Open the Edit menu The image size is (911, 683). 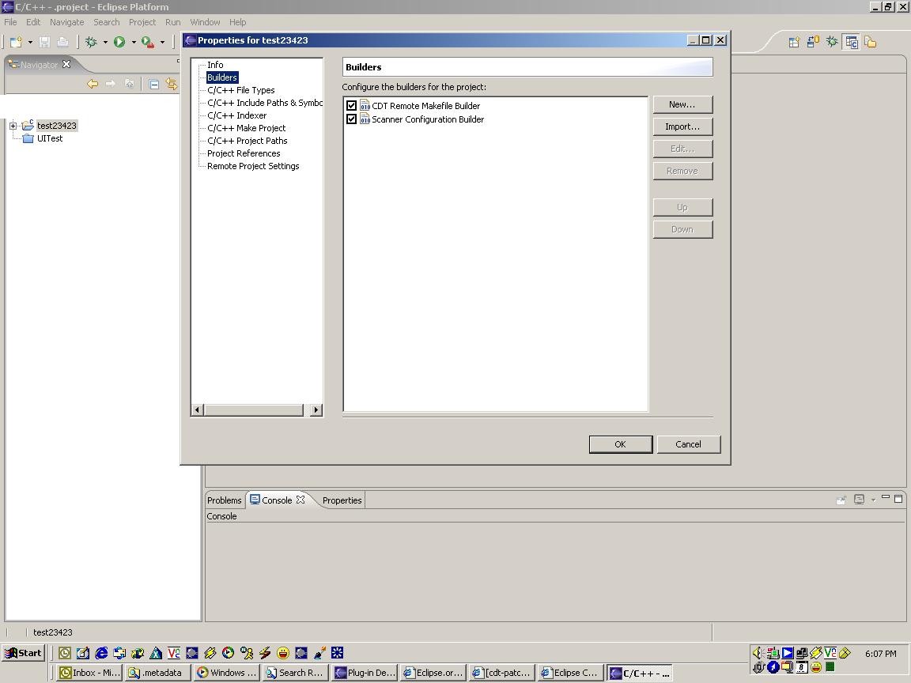(33, 22)
